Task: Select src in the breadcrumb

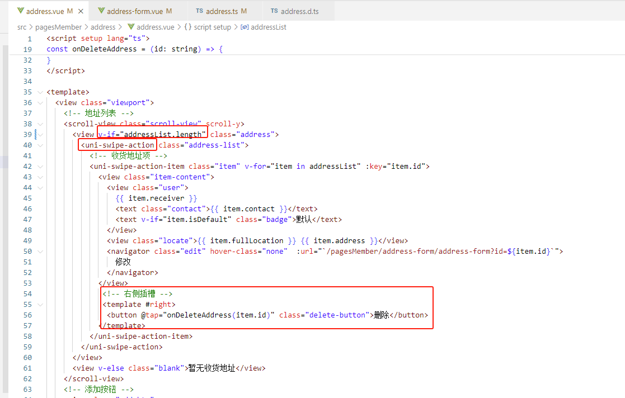Action: (21, 27)
